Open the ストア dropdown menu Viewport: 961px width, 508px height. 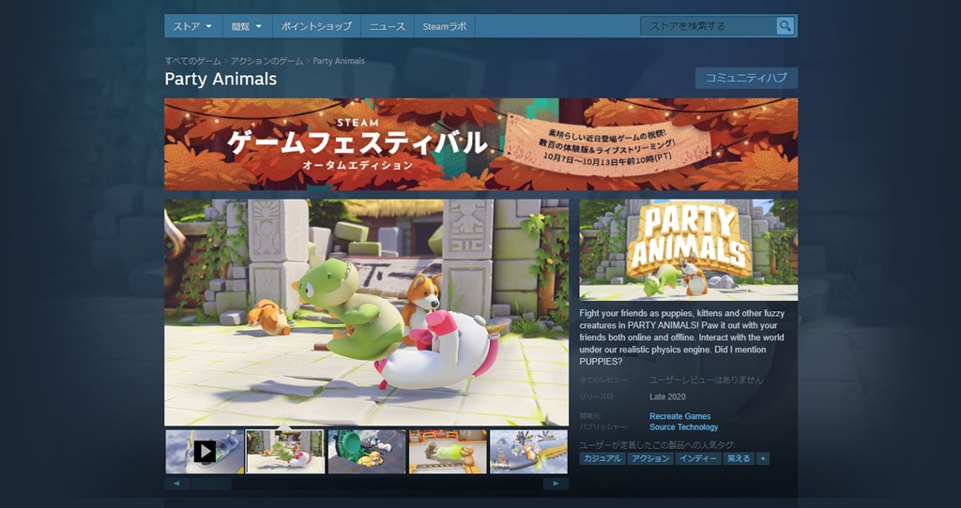click(193, 26)
